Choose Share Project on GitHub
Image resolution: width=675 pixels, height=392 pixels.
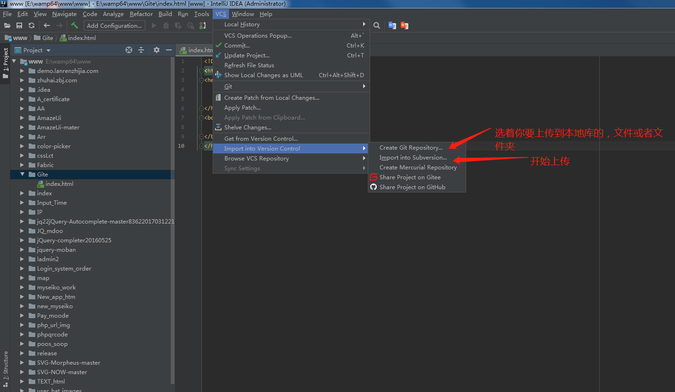pos(417,187)
